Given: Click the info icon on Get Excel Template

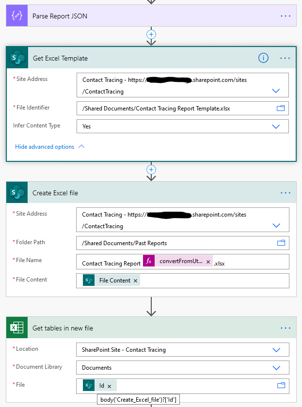Looking at the screenshot, I should coord(263,58).
